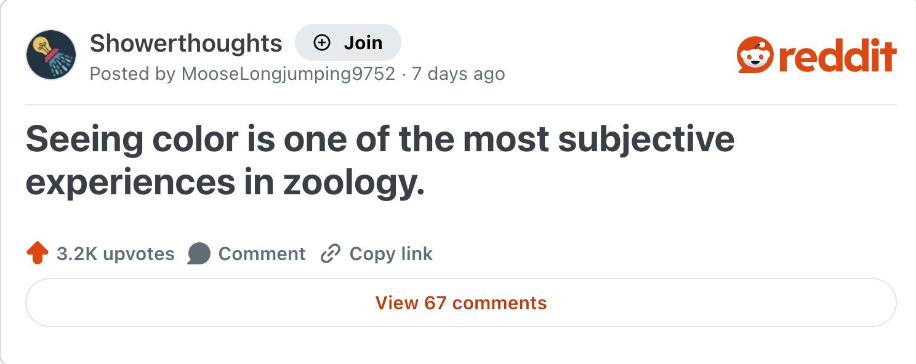Click the title's second line 'experiences in zoology.'
916x364 pixels.
(225, 184)
